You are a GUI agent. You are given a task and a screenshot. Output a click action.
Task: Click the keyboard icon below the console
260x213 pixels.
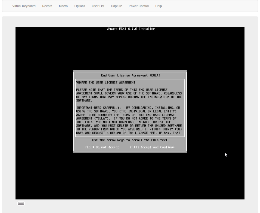21,203
